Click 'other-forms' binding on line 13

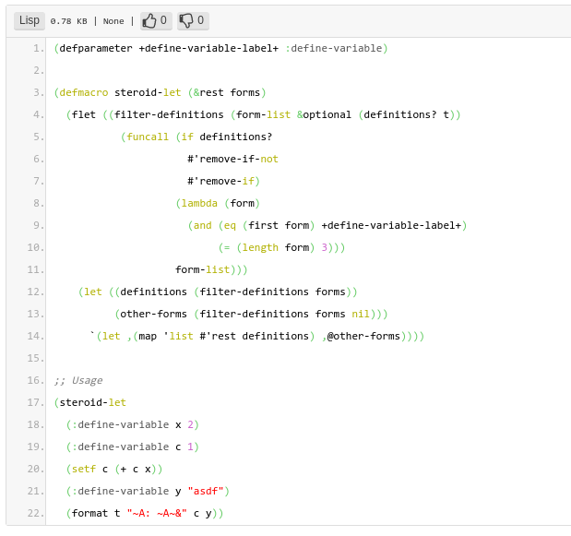point(154,314)
